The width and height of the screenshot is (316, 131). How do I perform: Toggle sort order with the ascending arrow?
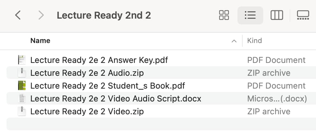234,41
